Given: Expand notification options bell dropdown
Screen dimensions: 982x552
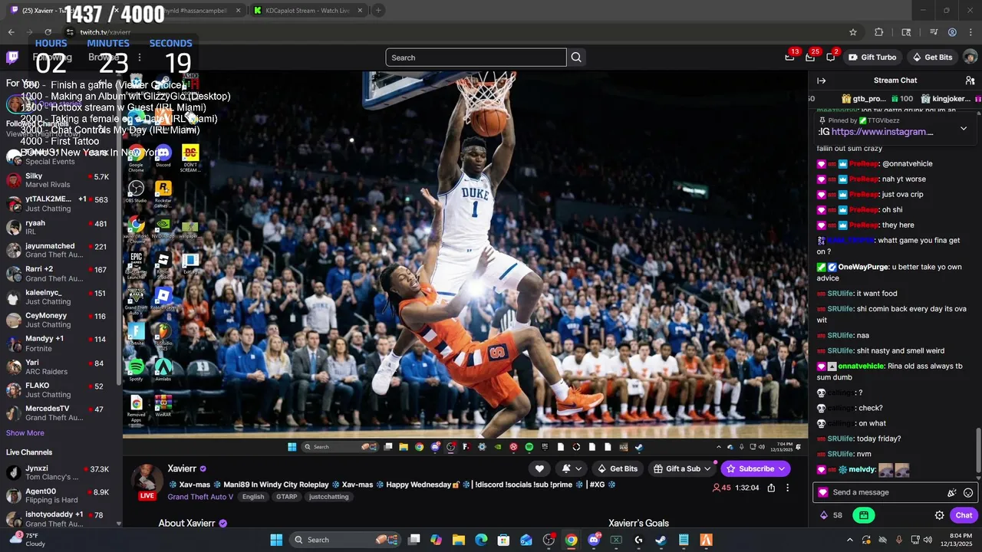Looking at the screenshot, I should (x=571, y=468).
